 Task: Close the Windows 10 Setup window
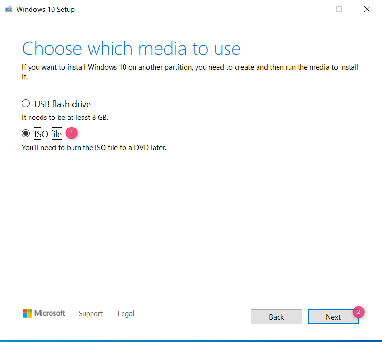click(x=367, y=9)
